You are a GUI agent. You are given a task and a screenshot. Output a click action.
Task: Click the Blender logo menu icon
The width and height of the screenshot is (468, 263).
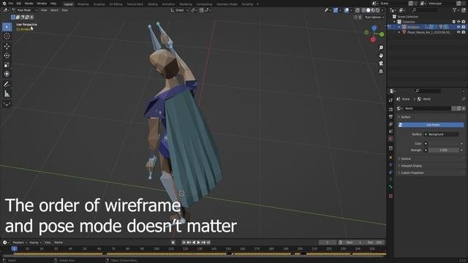(x=4, y=3)
